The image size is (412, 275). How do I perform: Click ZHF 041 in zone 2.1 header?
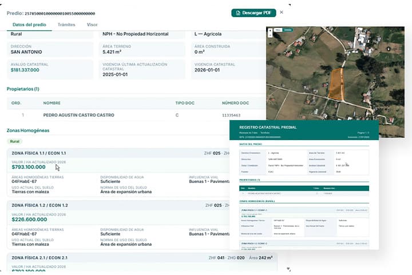coord(216,258)
